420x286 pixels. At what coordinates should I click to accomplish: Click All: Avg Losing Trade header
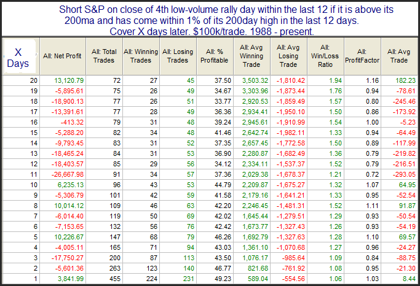[x=289, y=56]
